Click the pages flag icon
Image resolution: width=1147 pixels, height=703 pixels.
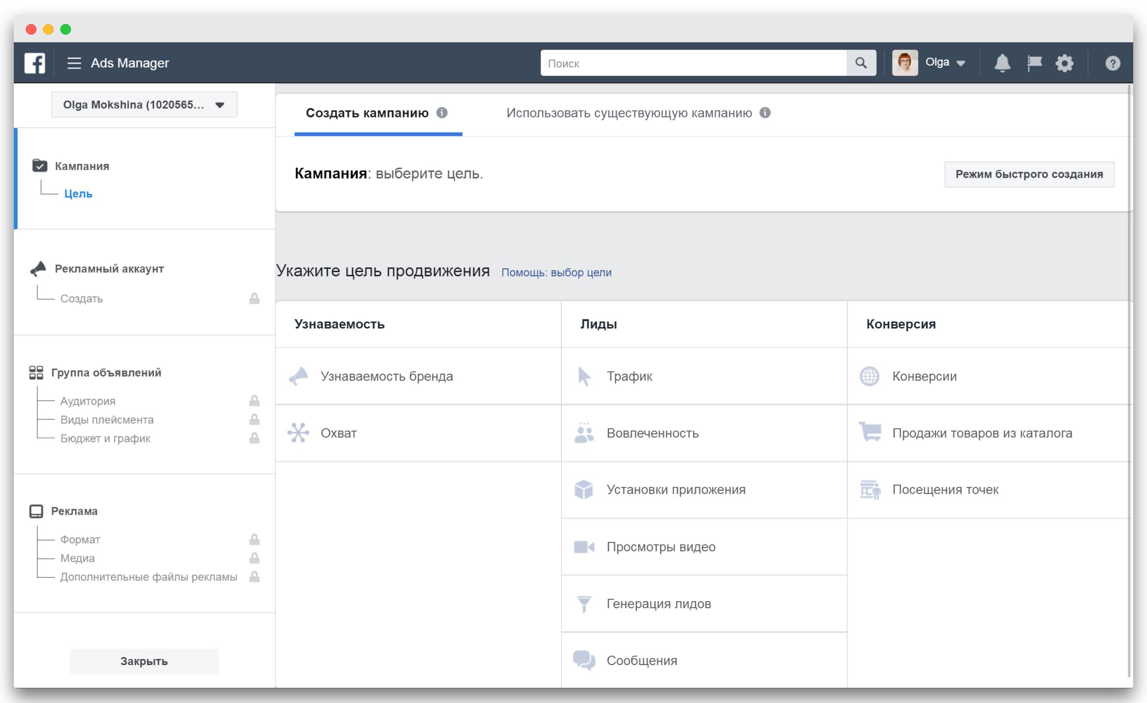pyautogui.click(x=1034, y=63)
